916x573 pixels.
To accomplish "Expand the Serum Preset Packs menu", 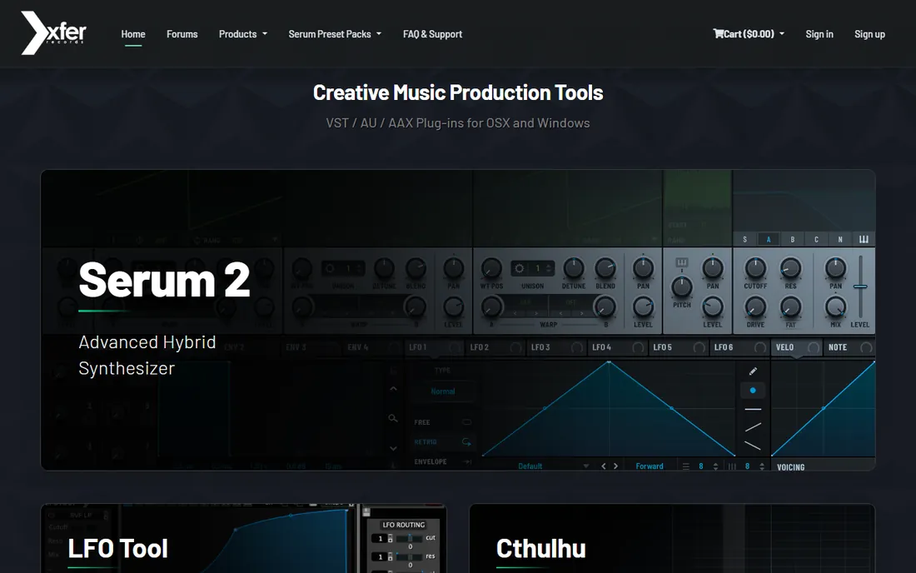I will (335, 34).
